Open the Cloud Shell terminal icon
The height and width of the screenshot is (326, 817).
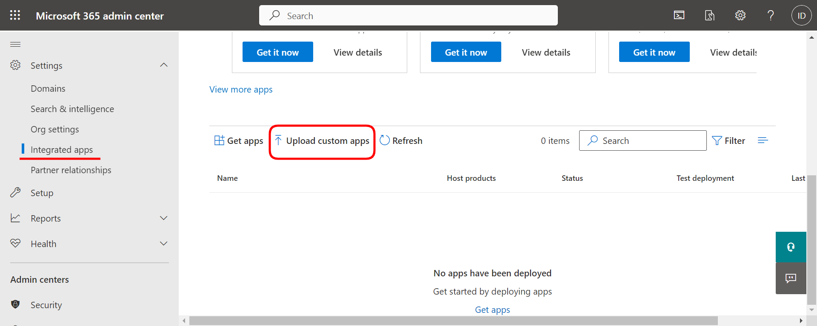coord(679,16)
